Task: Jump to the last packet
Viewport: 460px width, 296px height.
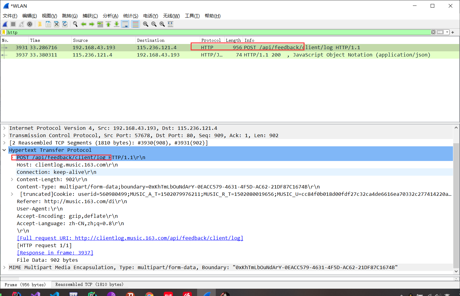Action: click(x=117, y=24)
